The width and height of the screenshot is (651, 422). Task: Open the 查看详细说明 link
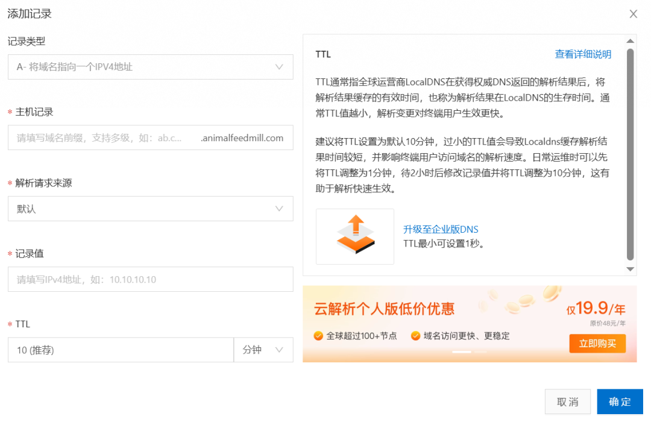click(x=583, y=54)
